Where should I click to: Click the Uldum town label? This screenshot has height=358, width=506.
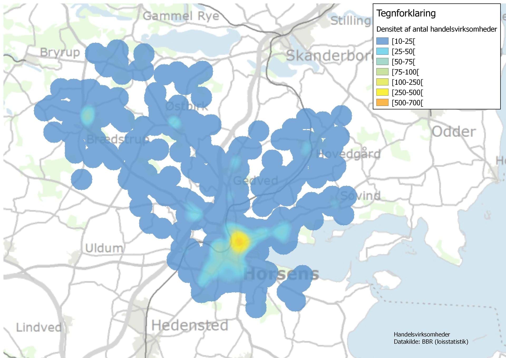coord(104,248)
